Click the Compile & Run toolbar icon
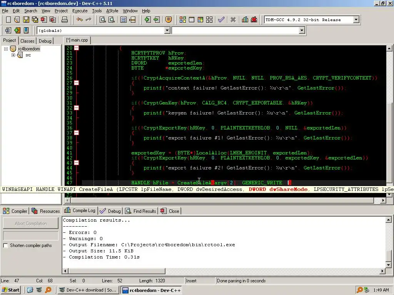This screenshot has width=394, height=295. click(x=200, y=20)
